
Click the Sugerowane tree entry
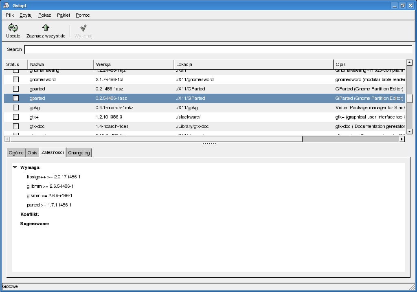tap(35, 224)
